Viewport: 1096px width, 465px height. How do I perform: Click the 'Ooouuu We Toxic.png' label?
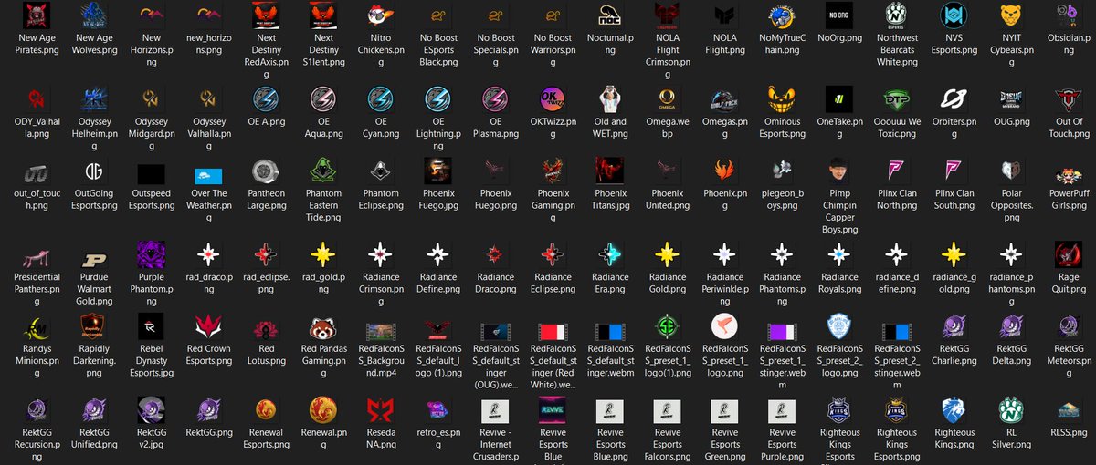click(x=897, y=128)
